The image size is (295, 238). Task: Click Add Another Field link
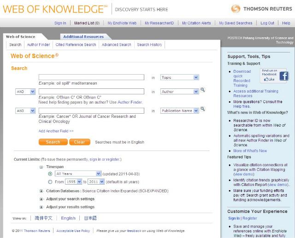[56, 131]
